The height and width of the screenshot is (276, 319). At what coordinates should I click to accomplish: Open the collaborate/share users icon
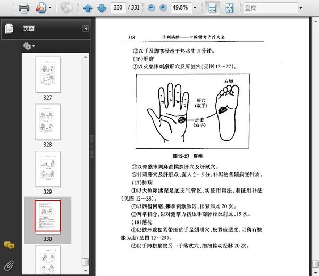point(41,8)
